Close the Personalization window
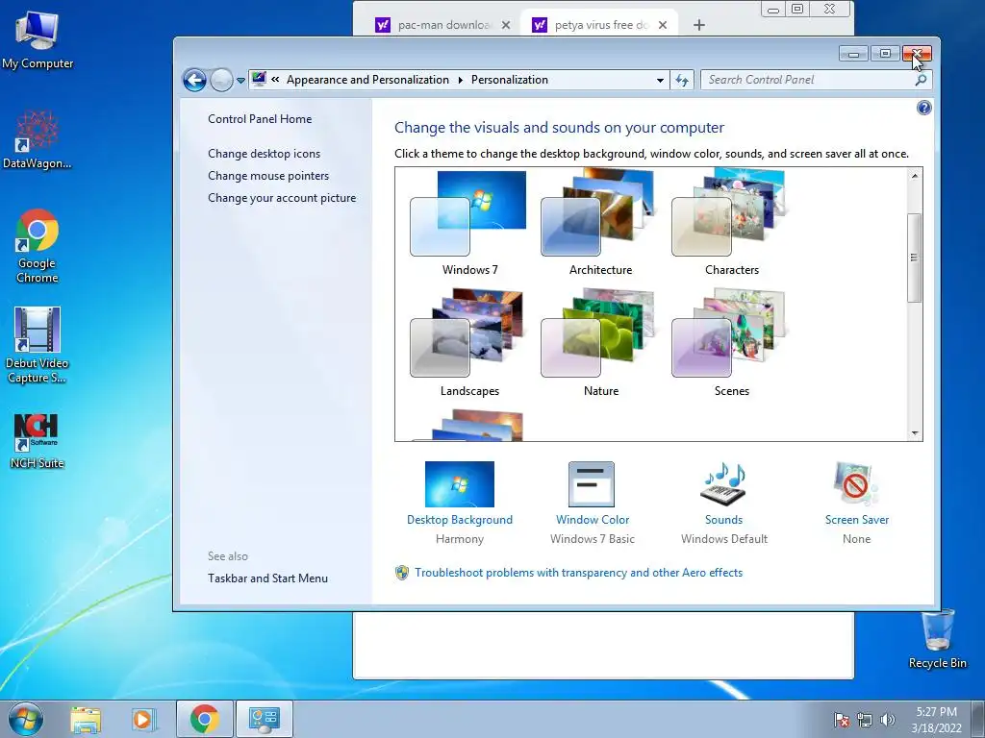 coord(917,54)
